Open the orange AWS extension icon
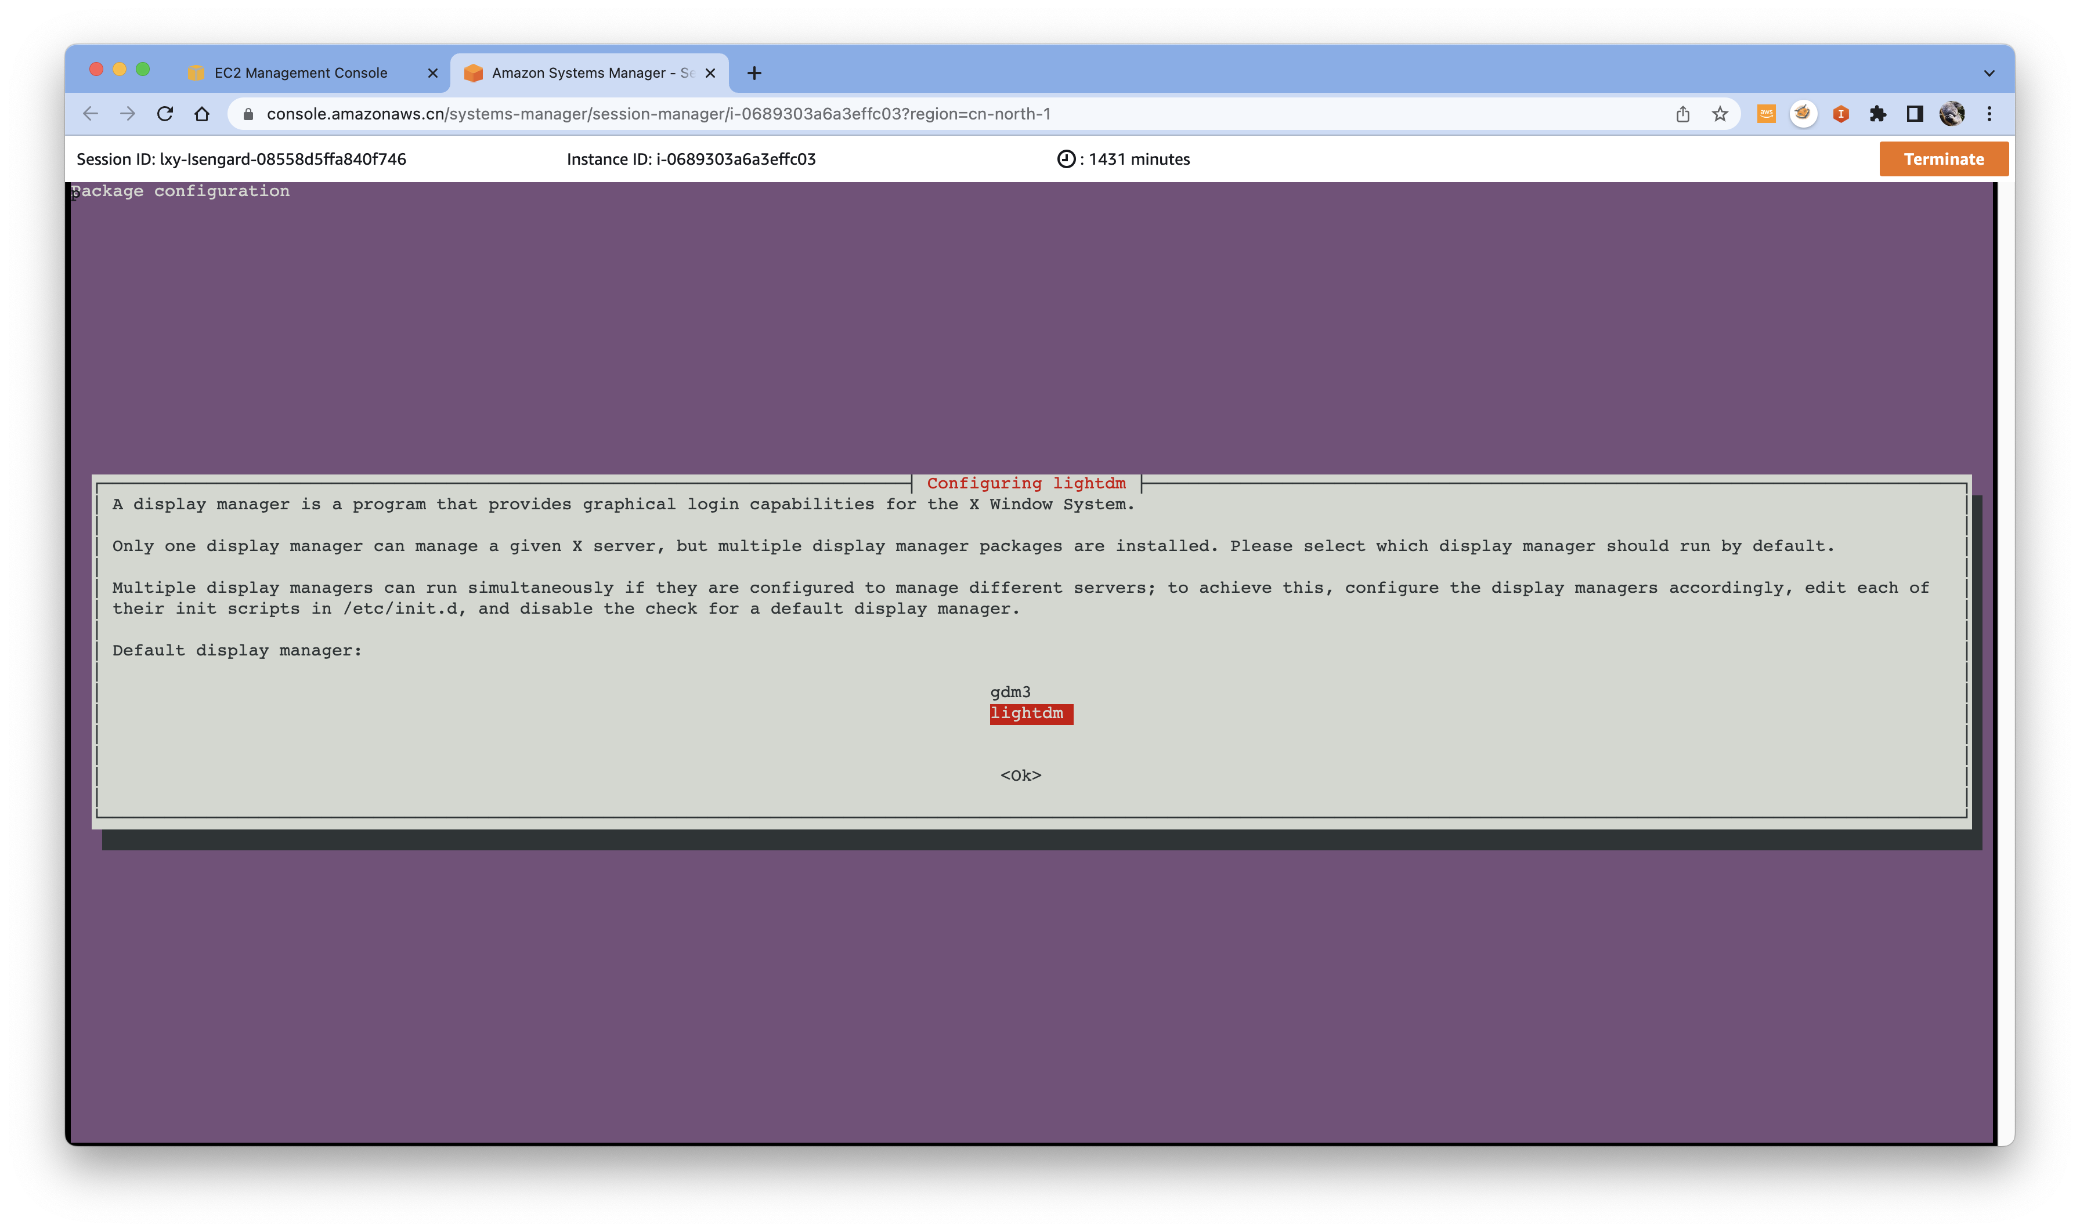The image size is (2080, 1232). click(x=1766, y=114)
